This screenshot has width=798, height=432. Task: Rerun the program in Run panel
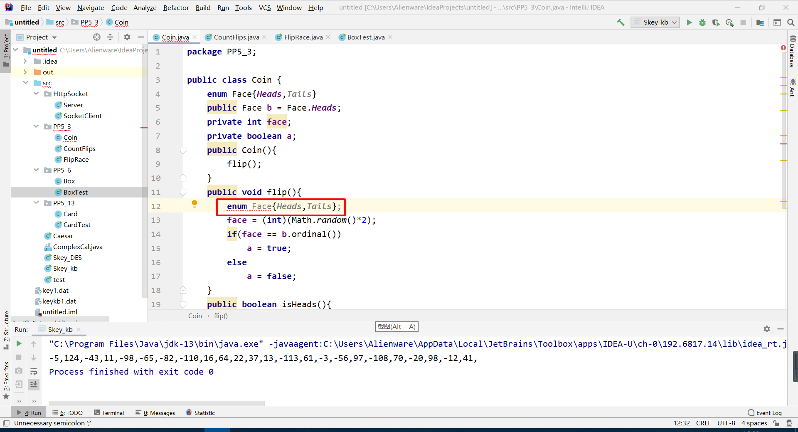19,344
